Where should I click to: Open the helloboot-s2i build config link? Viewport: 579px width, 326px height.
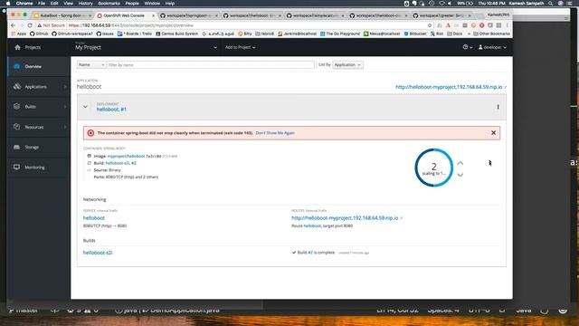click(x=98, y=253)
